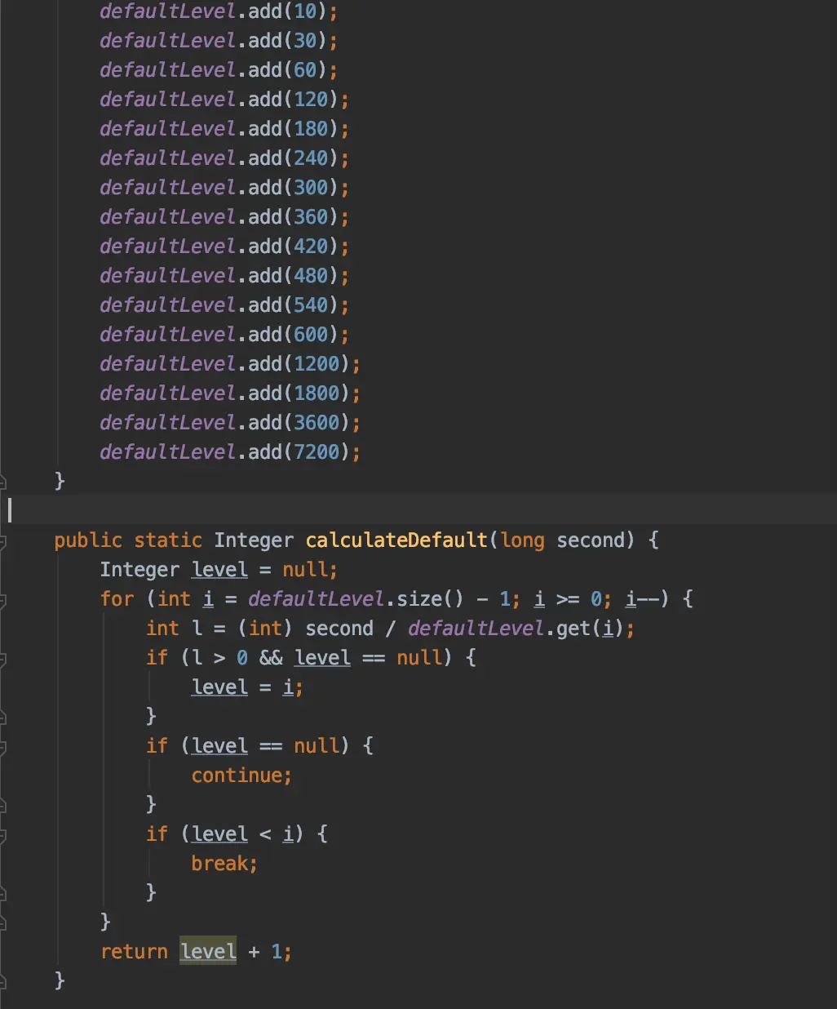
Task: Click the condition 'l > 0 && level == null'
Action: coord(317,658)
